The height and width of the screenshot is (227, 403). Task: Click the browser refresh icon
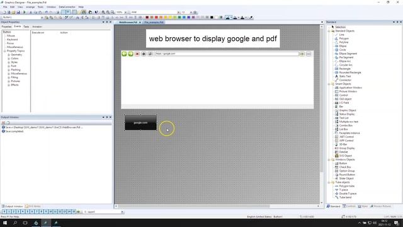150,54
